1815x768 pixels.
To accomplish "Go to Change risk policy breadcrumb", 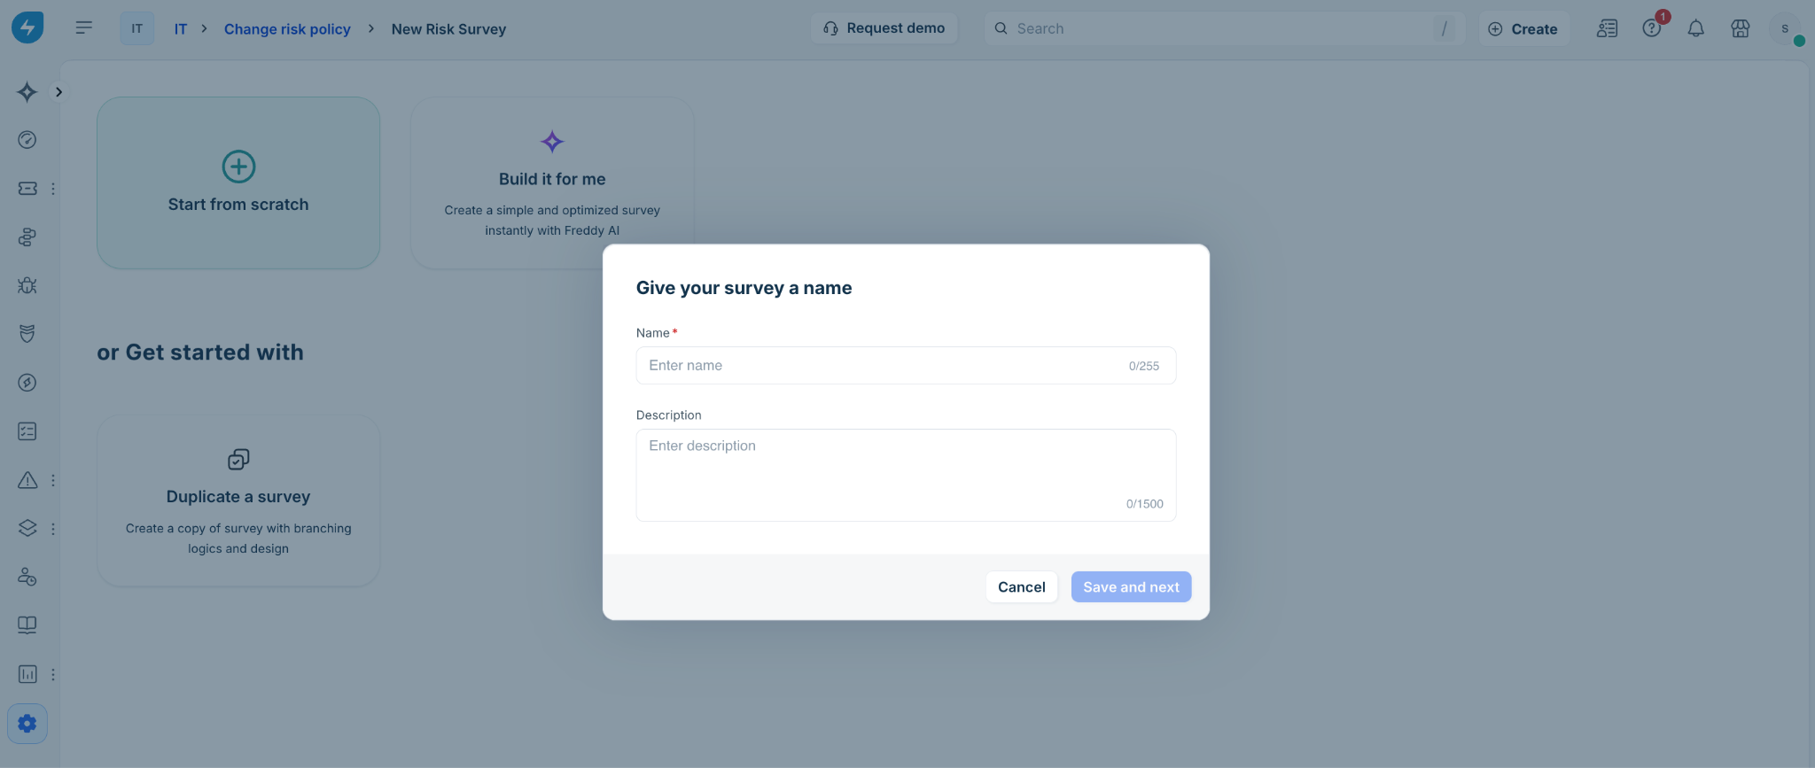I will click(x=287, y=29).
